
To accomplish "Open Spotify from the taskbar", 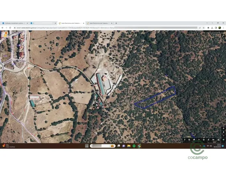I will (x=134, y=146).
